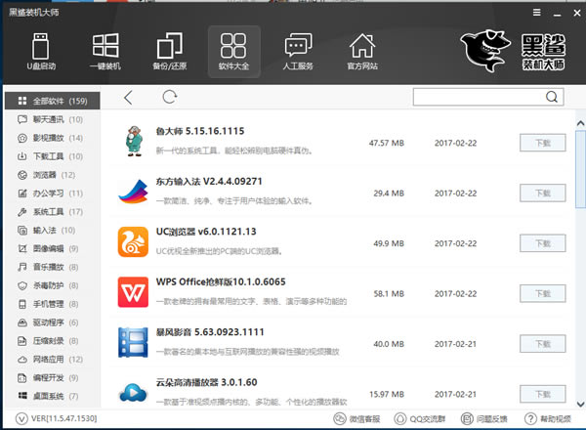Click the vertical scrollbar thumb
Image resolution: width=586 pixels, height=430 pixels.
point(580,168)
